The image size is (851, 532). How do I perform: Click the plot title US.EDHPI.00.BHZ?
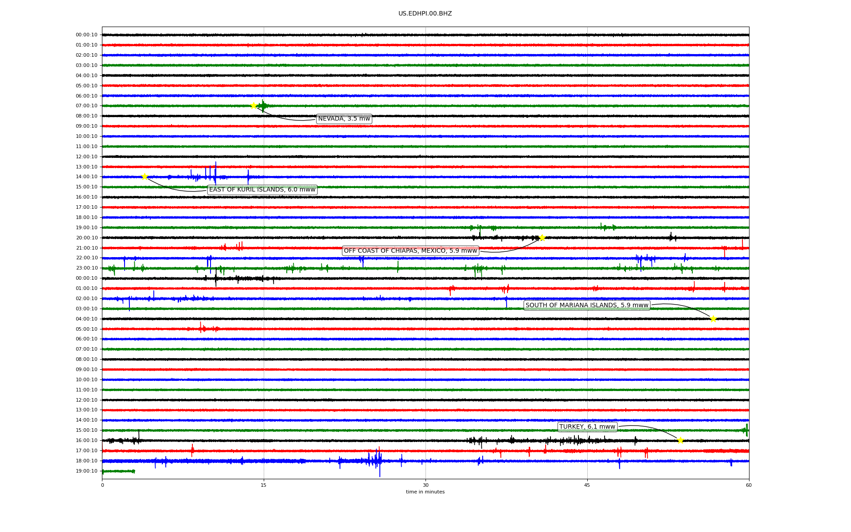[425, 14]
